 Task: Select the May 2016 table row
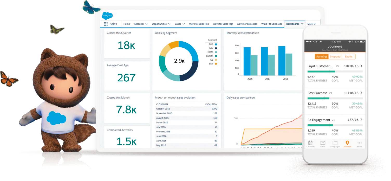(187, 145)
